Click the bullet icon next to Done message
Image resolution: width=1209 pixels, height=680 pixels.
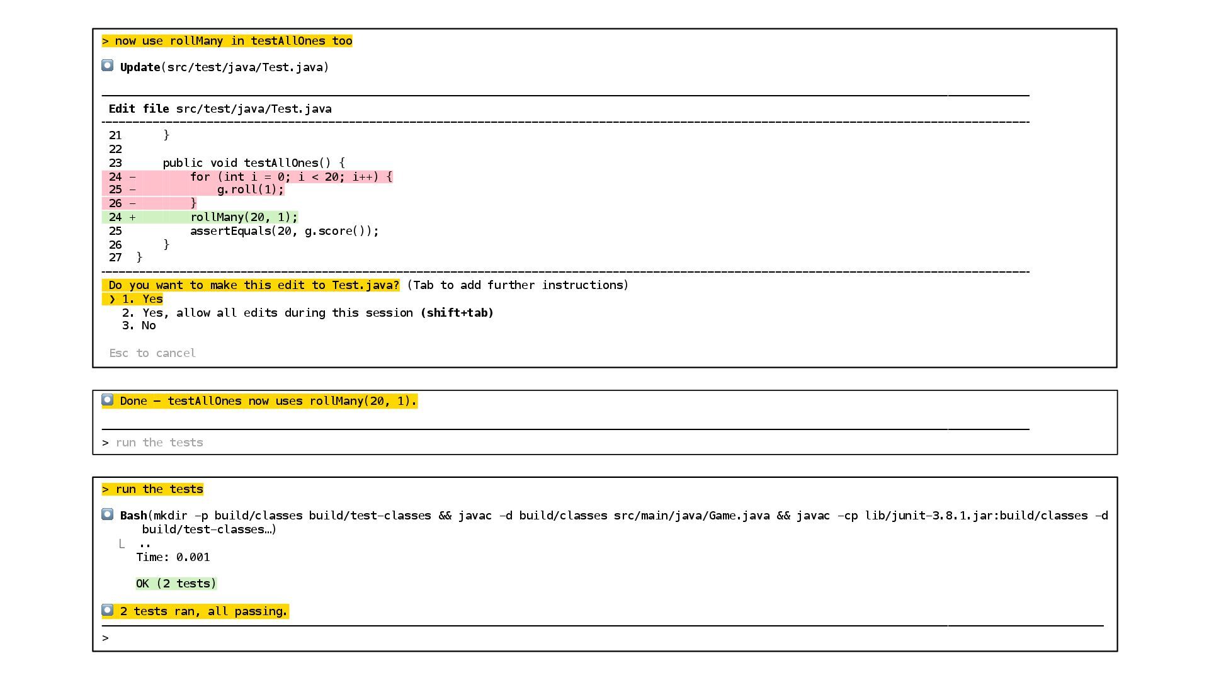pyautogui.click(x=108, y=400)
